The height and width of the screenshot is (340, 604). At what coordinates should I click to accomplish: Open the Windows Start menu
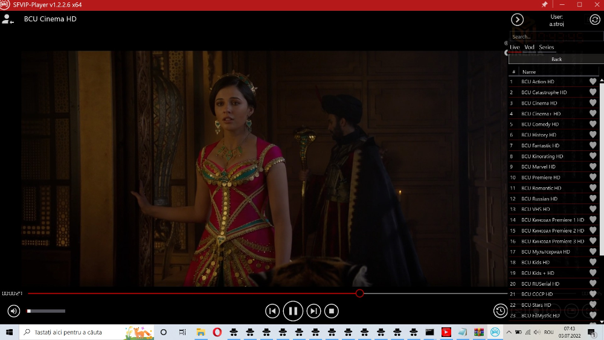(x=9, y=332)
